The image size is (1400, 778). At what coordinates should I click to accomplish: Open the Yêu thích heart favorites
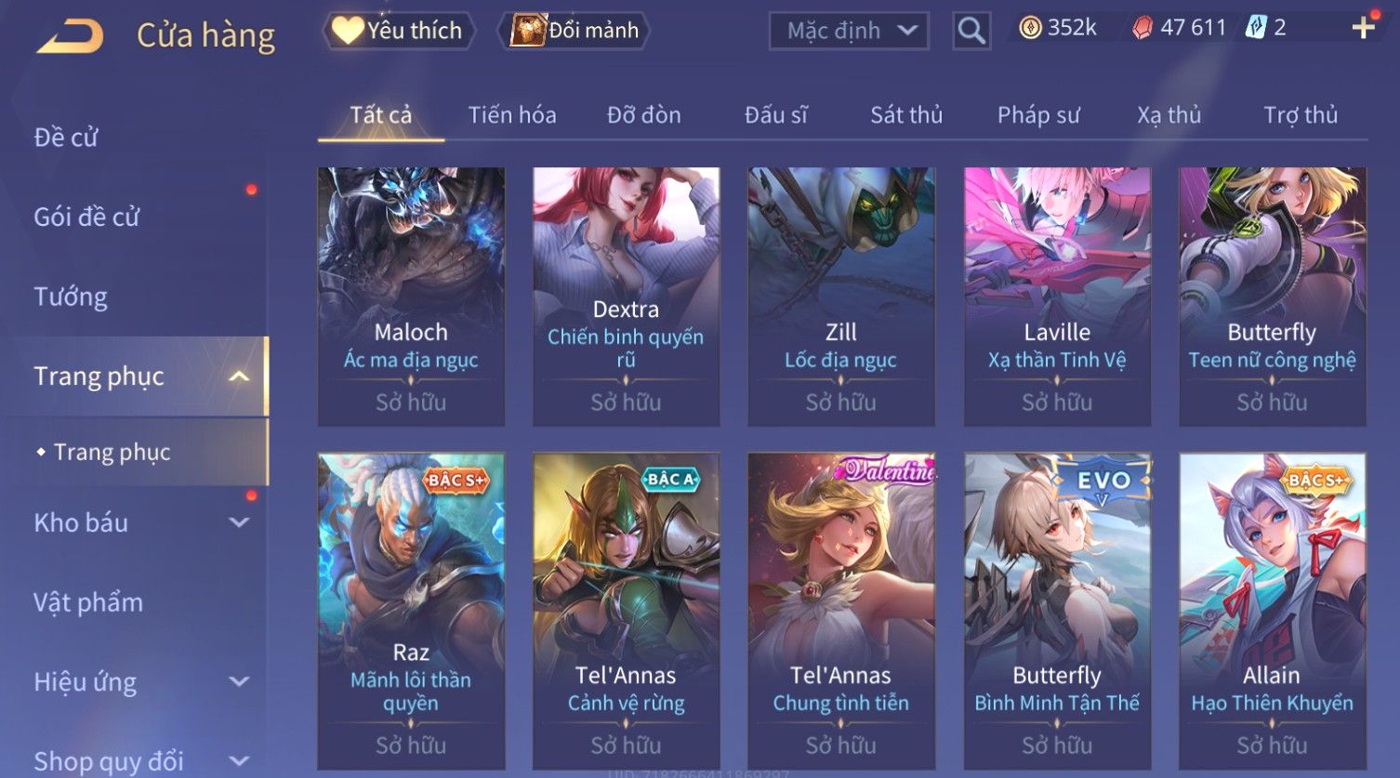pos(398,31)
